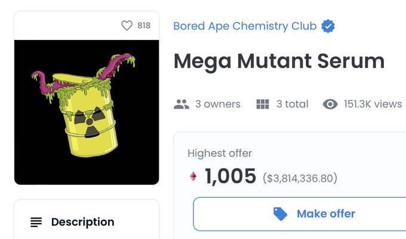Click the Highest offer label

click(220, 153)
